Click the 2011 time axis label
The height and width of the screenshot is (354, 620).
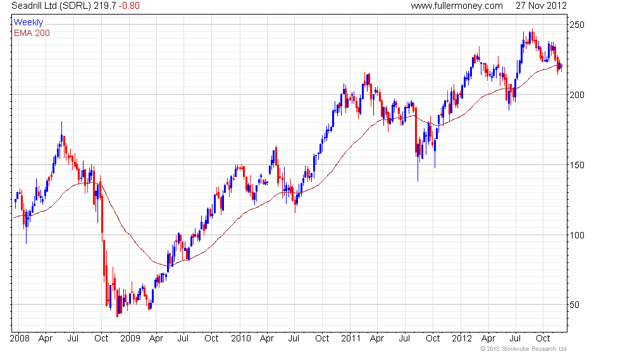(350, 338)
